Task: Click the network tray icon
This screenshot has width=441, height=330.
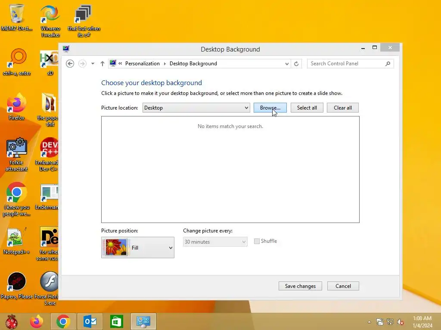Action: coord(390,321)
